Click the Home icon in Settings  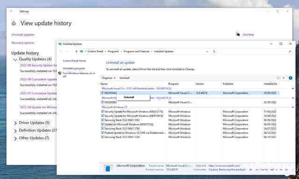[14, 23]
